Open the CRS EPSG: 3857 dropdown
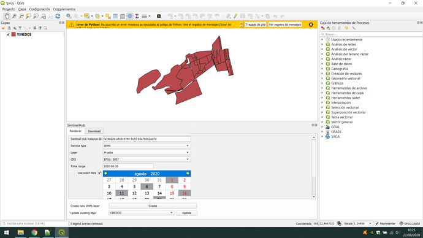 click(x=147, y=159)
